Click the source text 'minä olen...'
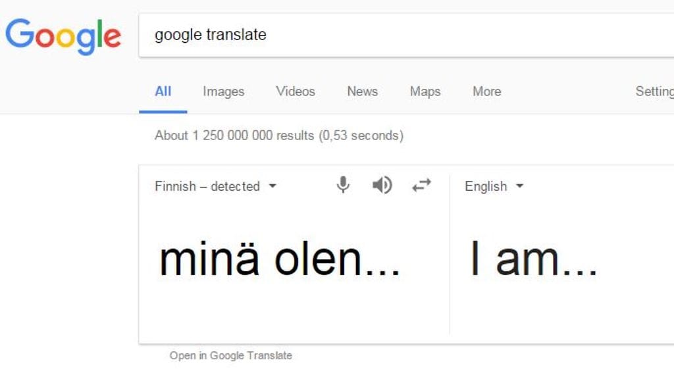 (x=280, y=259)
